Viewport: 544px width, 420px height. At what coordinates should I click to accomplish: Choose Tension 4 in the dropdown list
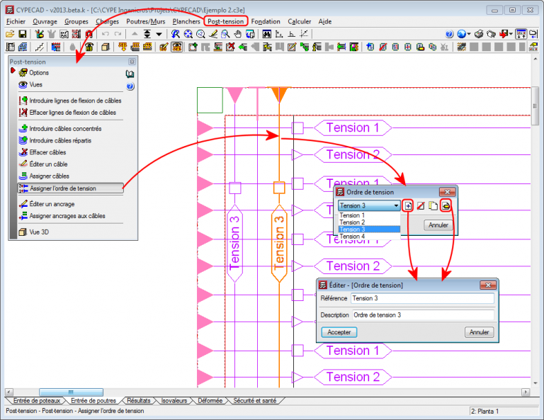point(369,236)
